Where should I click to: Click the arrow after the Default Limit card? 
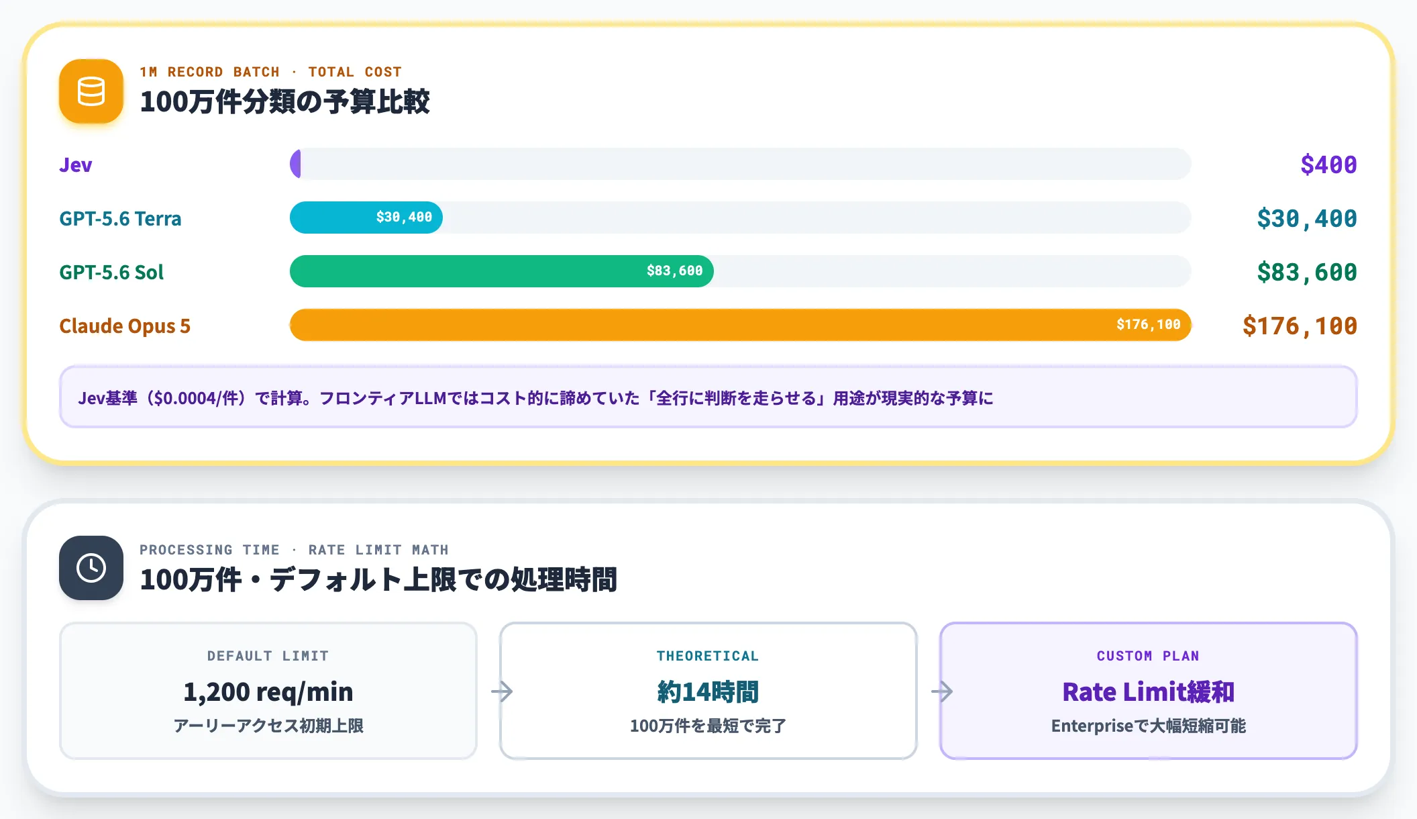click(502, 691)
